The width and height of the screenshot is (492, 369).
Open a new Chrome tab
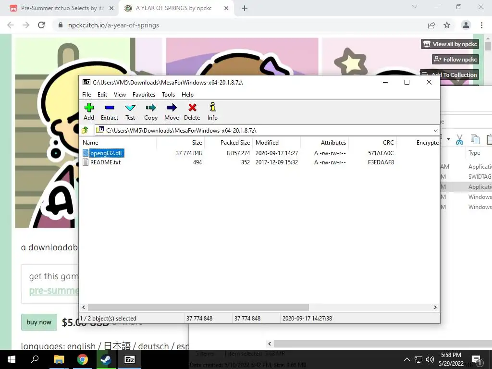pos(245,8)
